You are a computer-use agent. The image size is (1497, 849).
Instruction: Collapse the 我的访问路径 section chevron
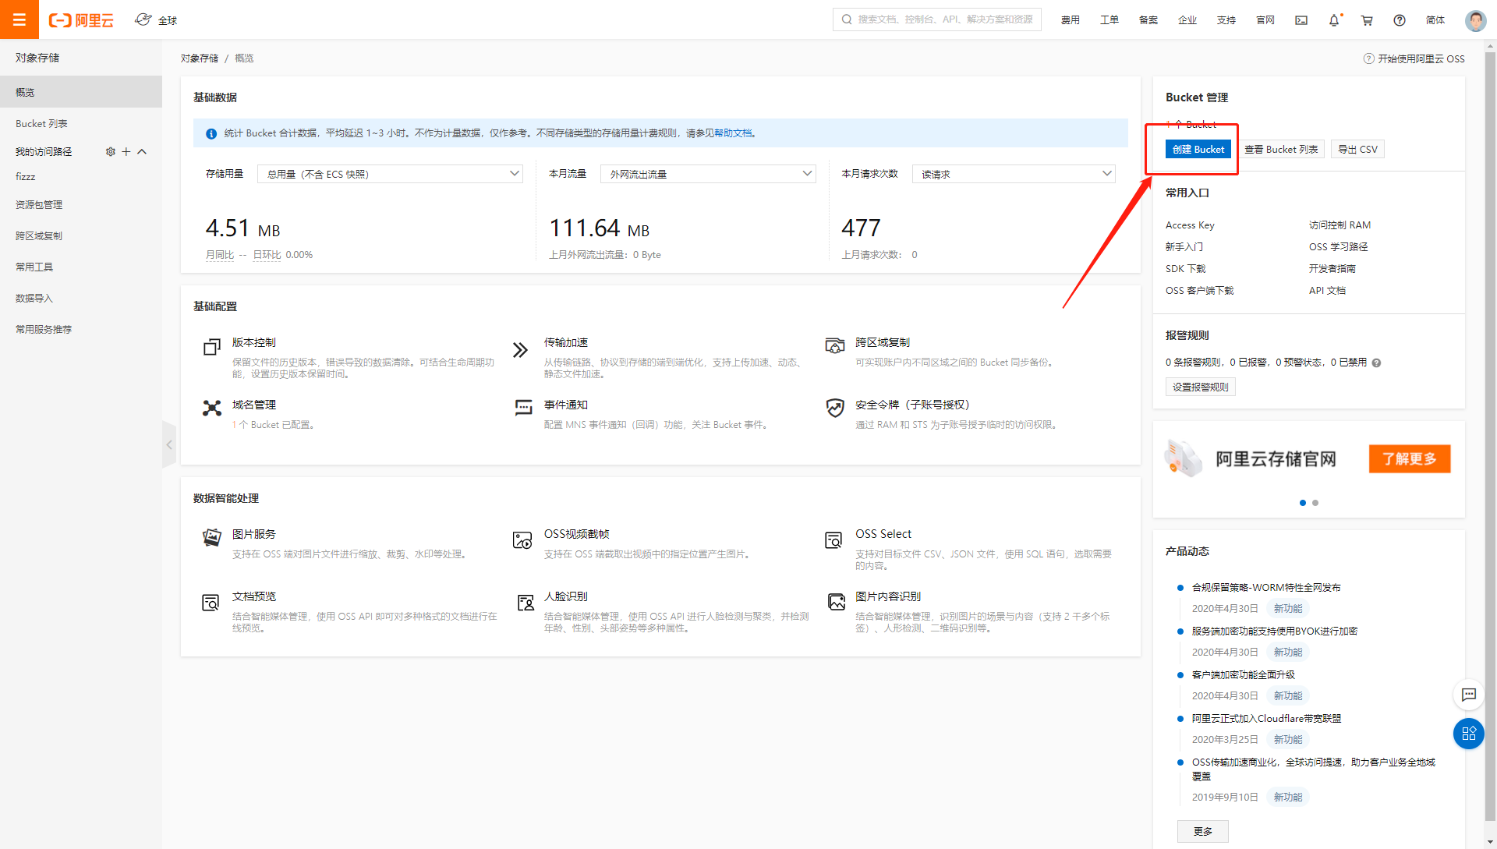[x=142, y=152]
